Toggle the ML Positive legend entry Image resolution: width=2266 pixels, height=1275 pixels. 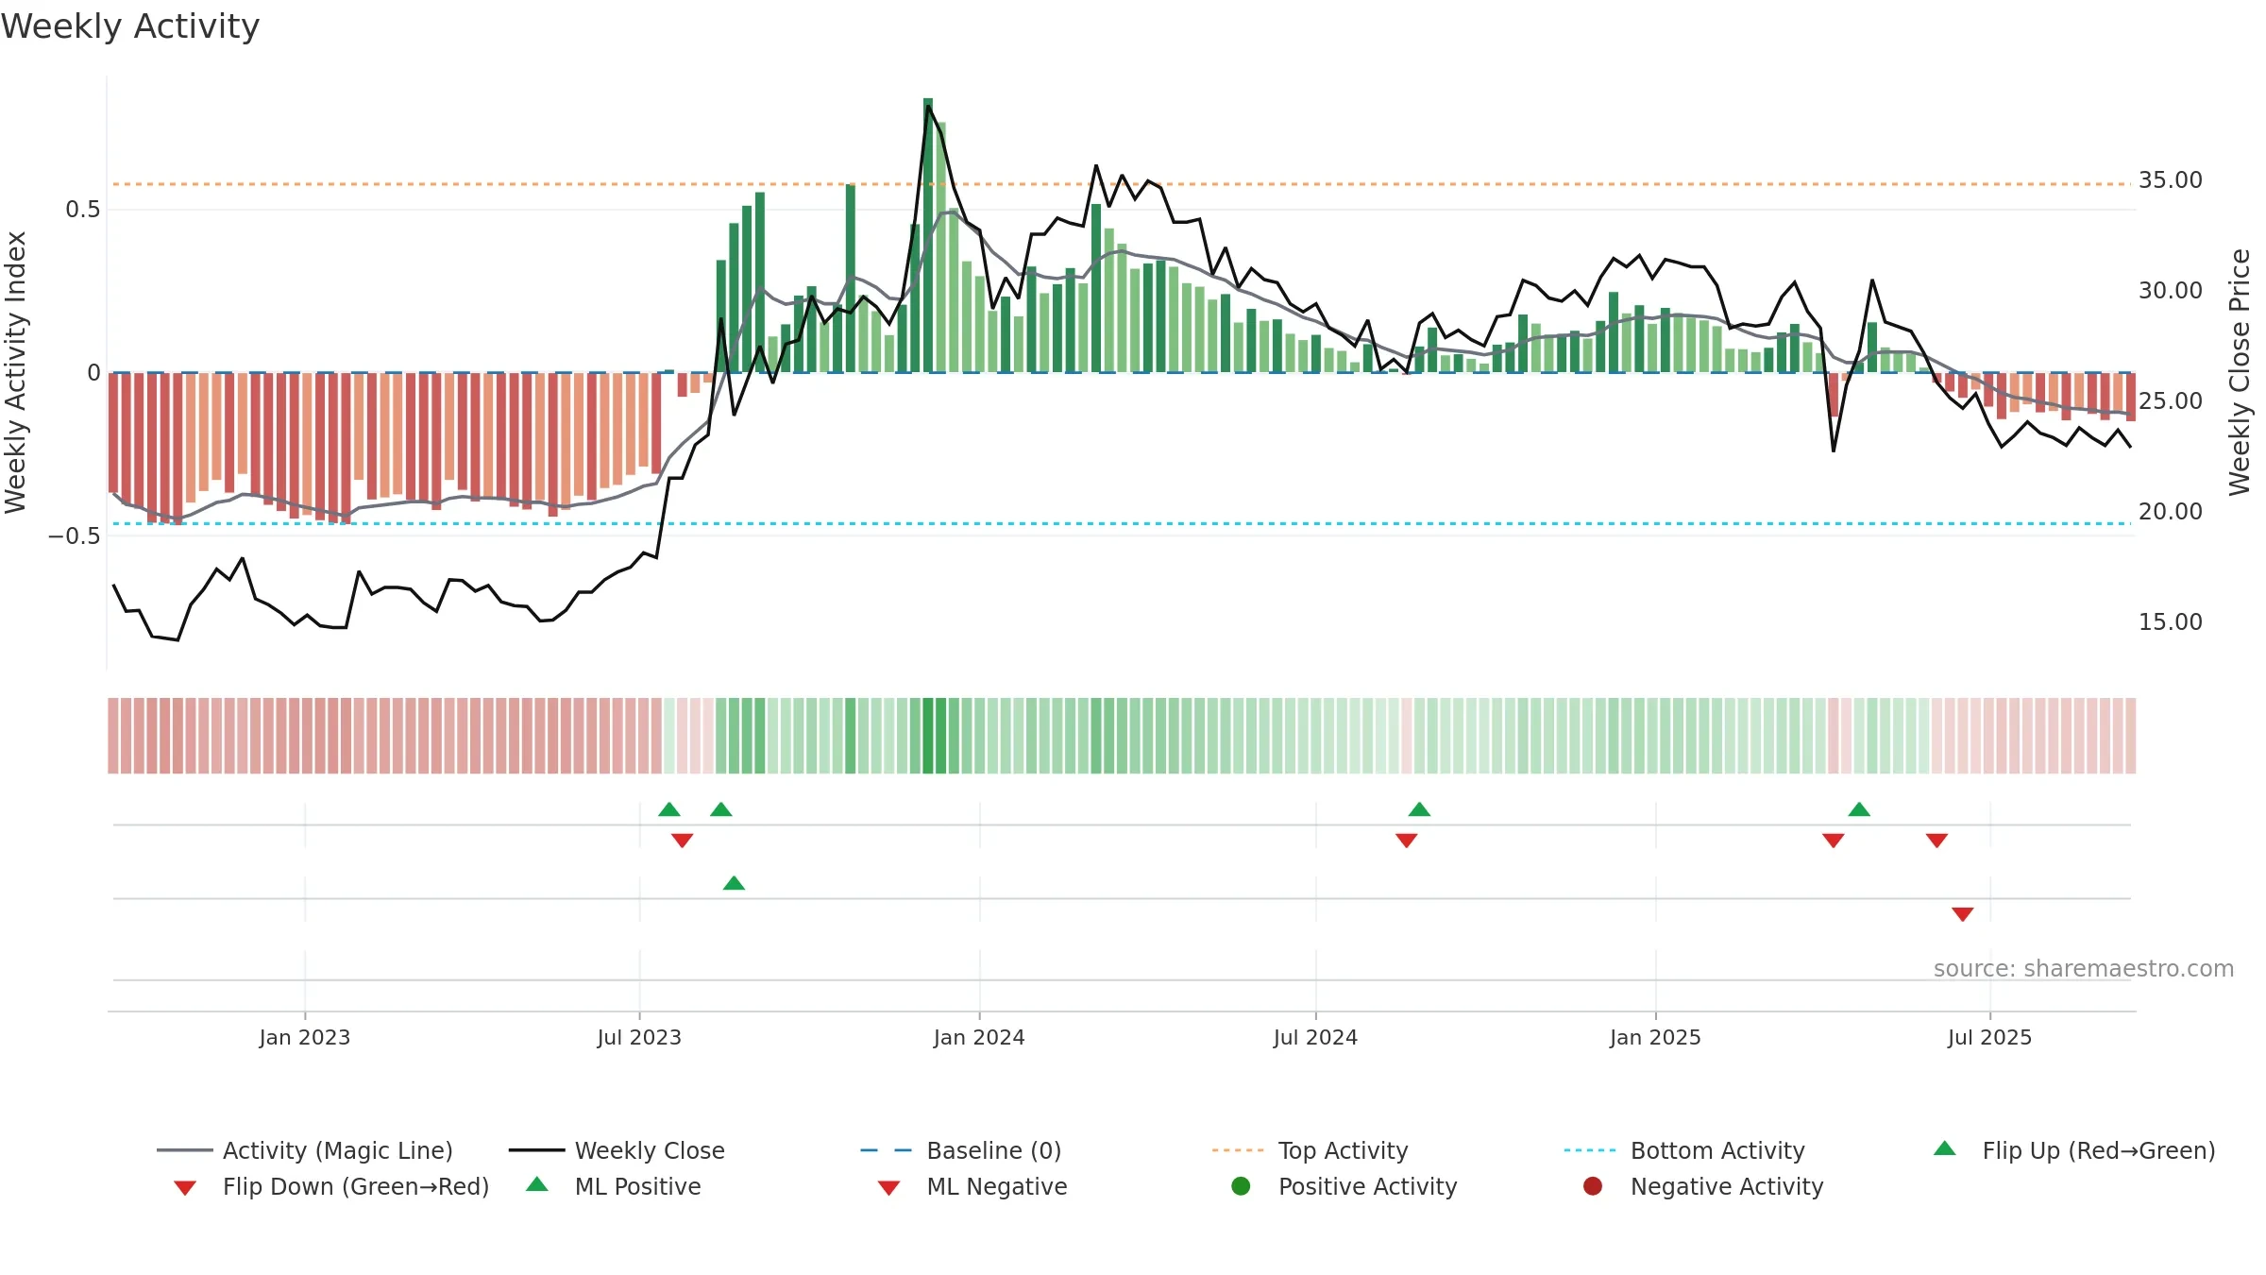coord(614,1186)
